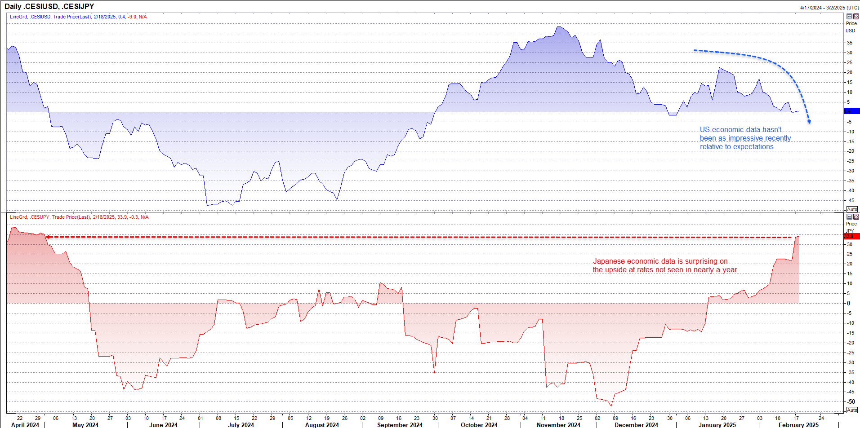
Task: Click May 2024 on the time axis
Action: (x=85, y=425)
